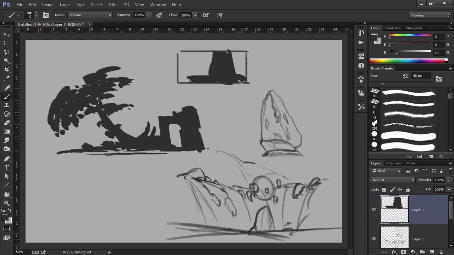The height and width of the screenshot is (255, 454).
Task: Open the Painting workspace dropdown
Action: 430,15
